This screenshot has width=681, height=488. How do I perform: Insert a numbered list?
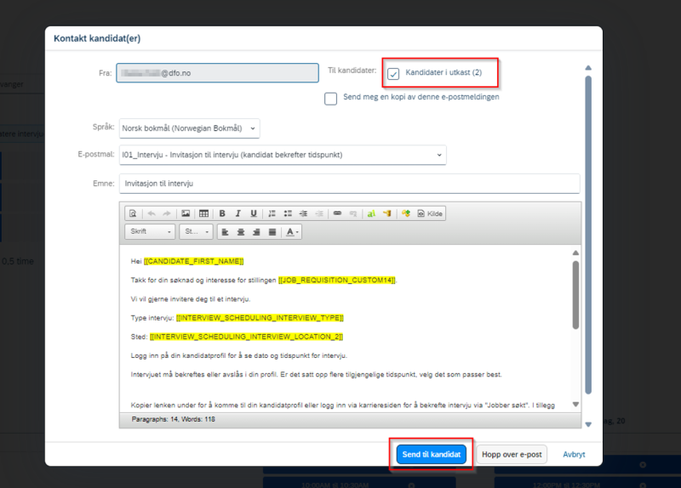pos(272,213)
